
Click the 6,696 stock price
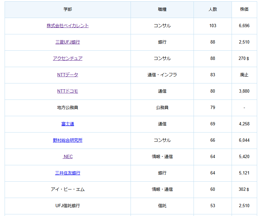pyautogui.click(x=244, y=26)
